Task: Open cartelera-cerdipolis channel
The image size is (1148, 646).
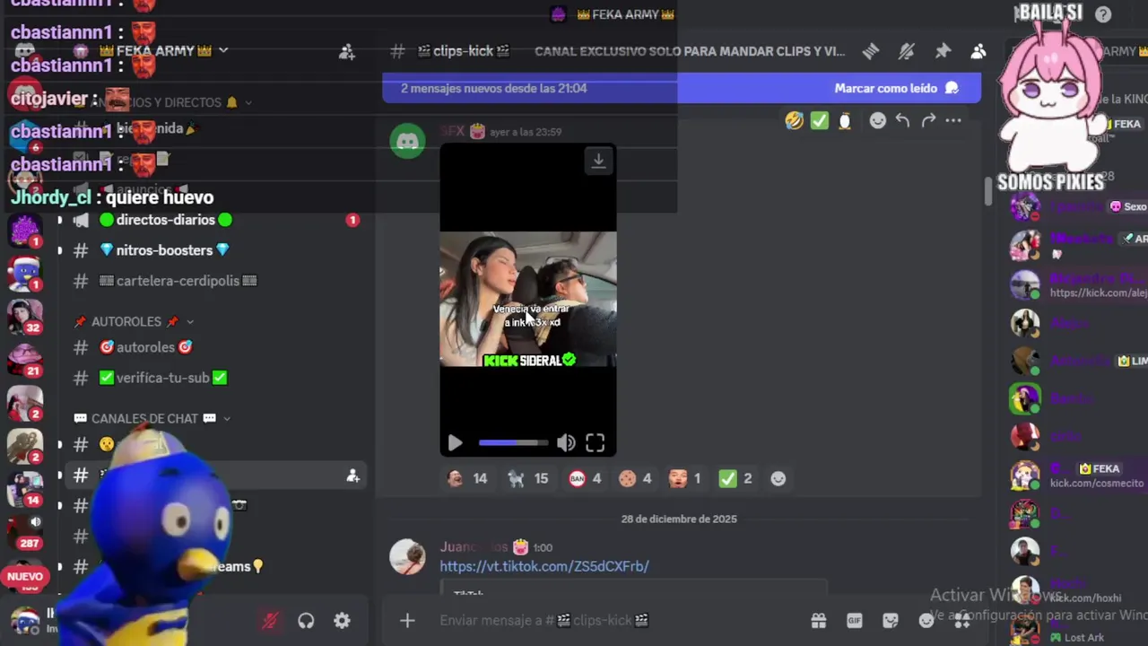Action: tap(178, 281)
